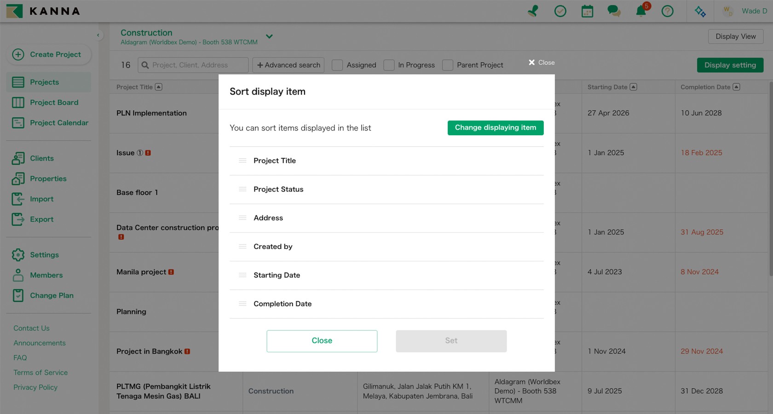773x414 pixels.
Task: Toggle the Assigned checkbox
Action: (337, 65)
